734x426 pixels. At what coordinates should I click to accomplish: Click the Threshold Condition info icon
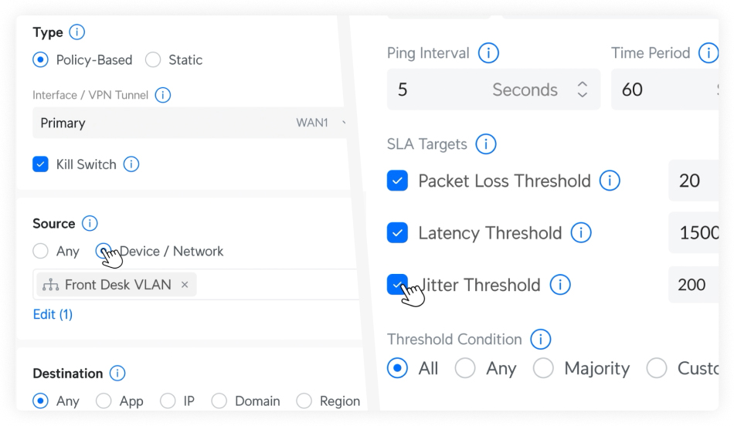click(541, 340)
